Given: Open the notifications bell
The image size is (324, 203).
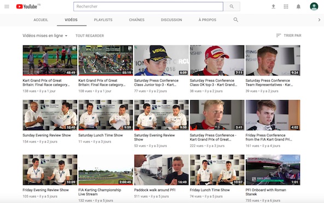Looking at the screenshot, I should [298, 7].
